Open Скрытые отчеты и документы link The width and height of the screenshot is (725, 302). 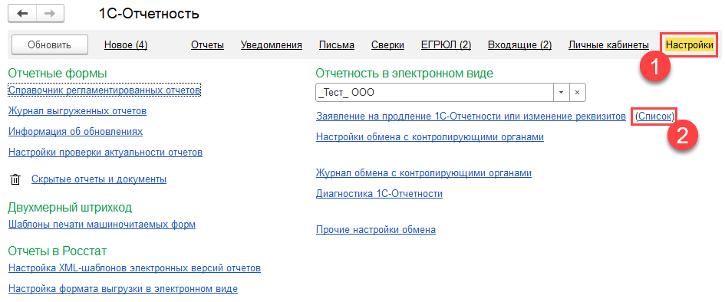[x=99, y=179]
